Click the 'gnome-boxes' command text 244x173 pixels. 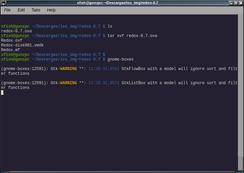pyautogui.click(x=120, y=59)
